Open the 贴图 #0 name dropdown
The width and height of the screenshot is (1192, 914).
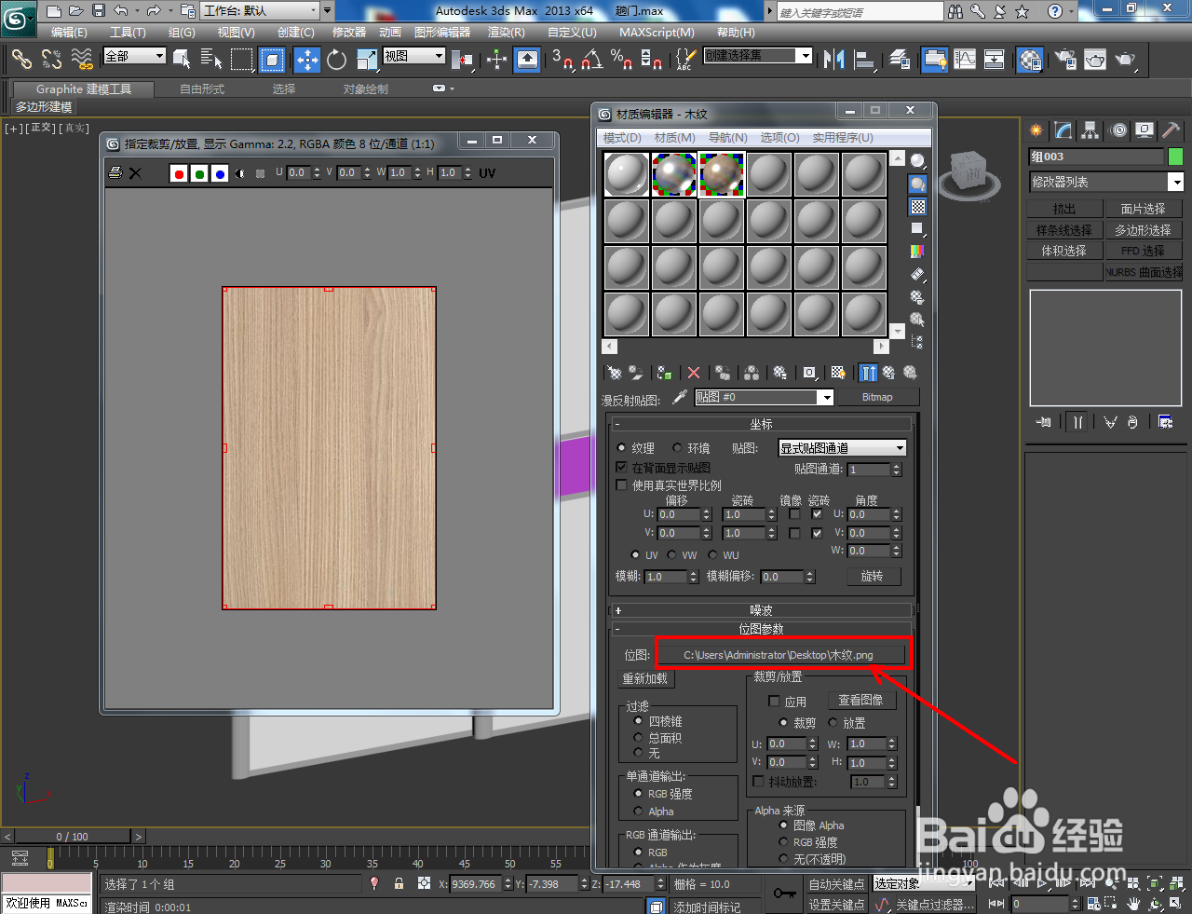(x=825, y=397)
